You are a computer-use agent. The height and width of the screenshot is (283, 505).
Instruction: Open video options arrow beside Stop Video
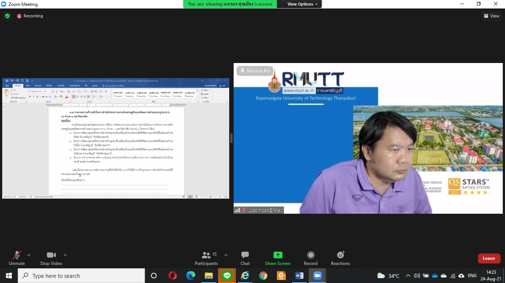[x=65, y=255]
